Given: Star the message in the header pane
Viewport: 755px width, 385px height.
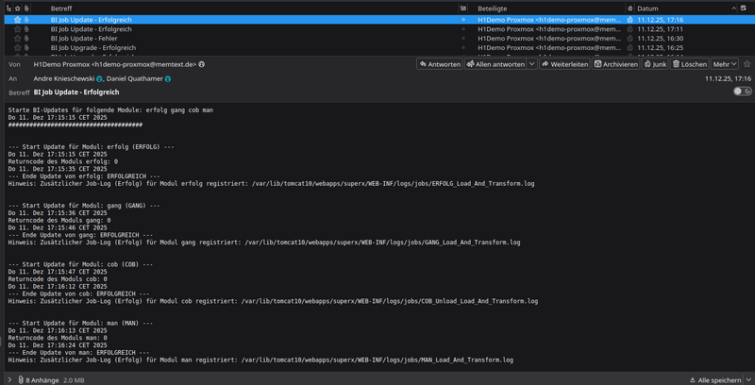Looking at the screenshot, I should click(747, 64).
